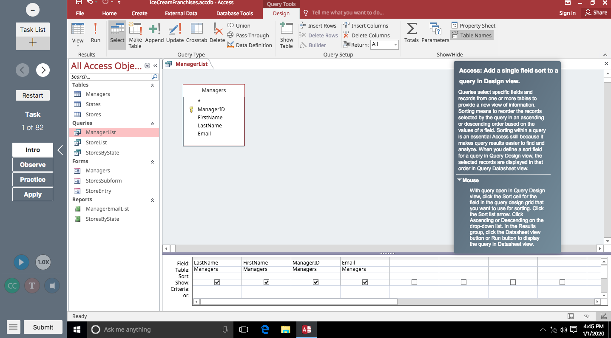Screen dimensions: 611x338
Task: Choose the Update query type
Action: pos(175,33)
